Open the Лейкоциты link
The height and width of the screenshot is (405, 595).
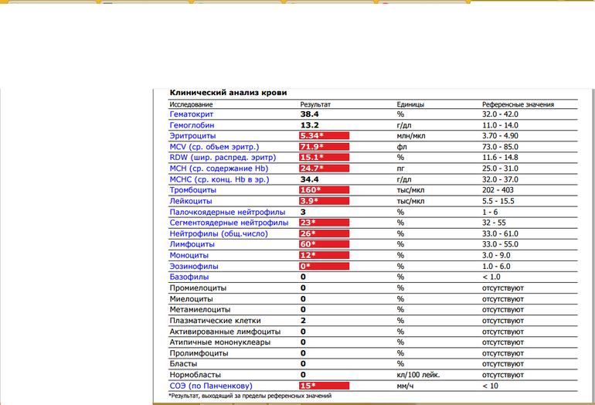(191, 200)
